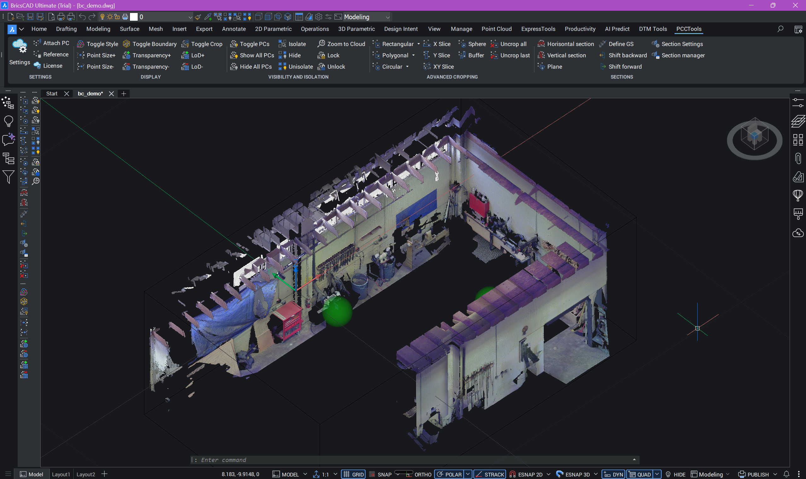Open Section manager

click(x=678, y=55)
